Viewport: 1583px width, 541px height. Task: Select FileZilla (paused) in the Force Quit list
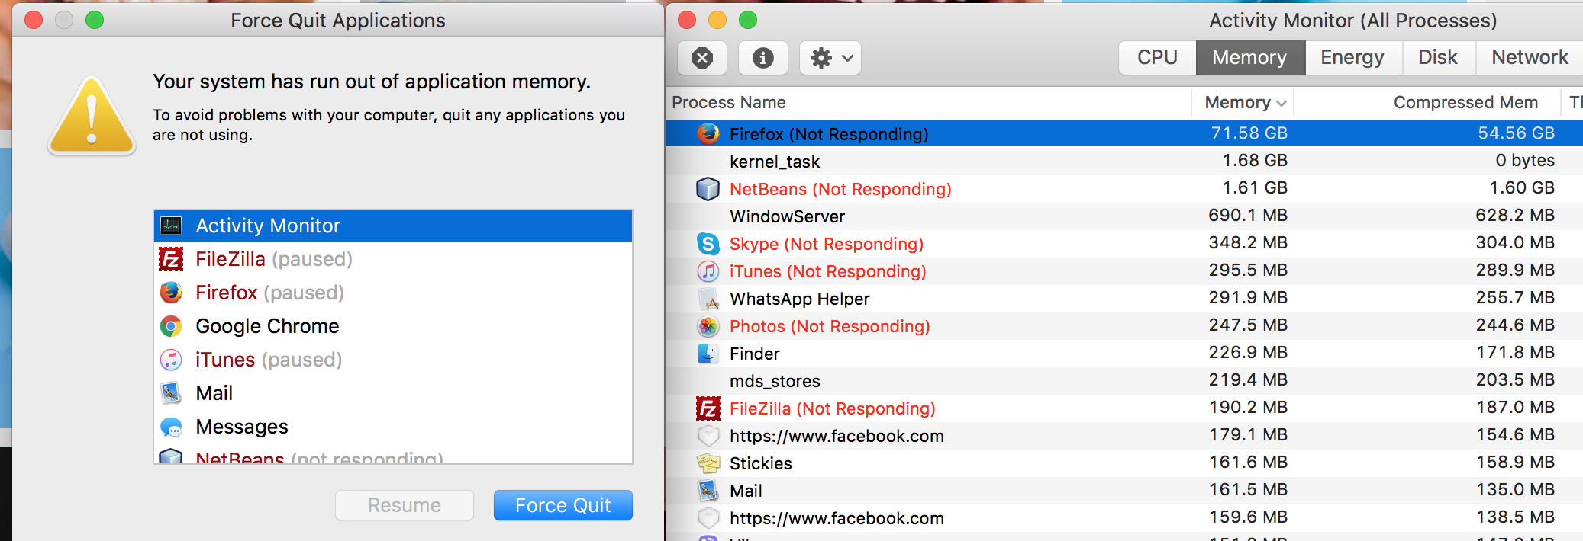pyautogui.click(x=393, y=259)
